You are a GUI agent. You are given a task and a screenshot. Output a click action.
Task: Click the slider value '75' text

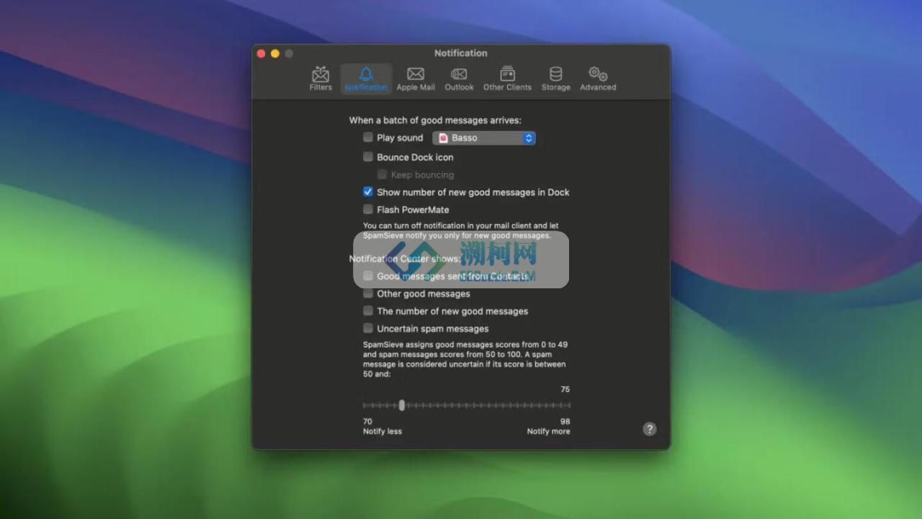coord(565,389)
